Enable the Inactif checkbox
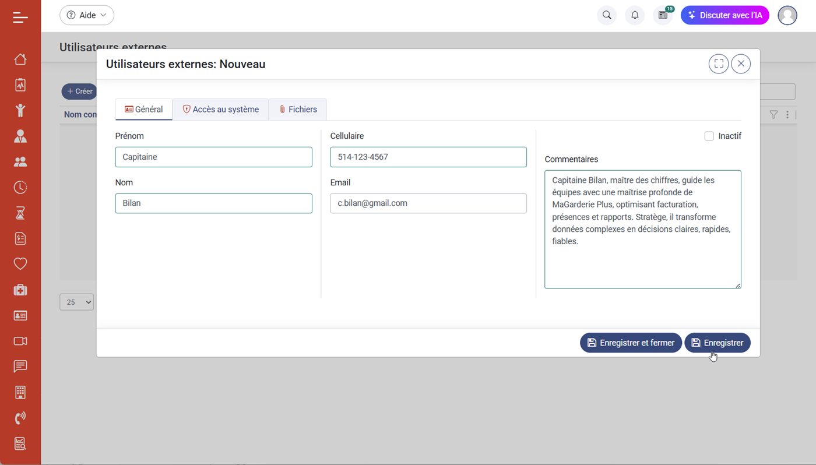The width and height of the screenshot is (816, 465). tap(709, 136)
